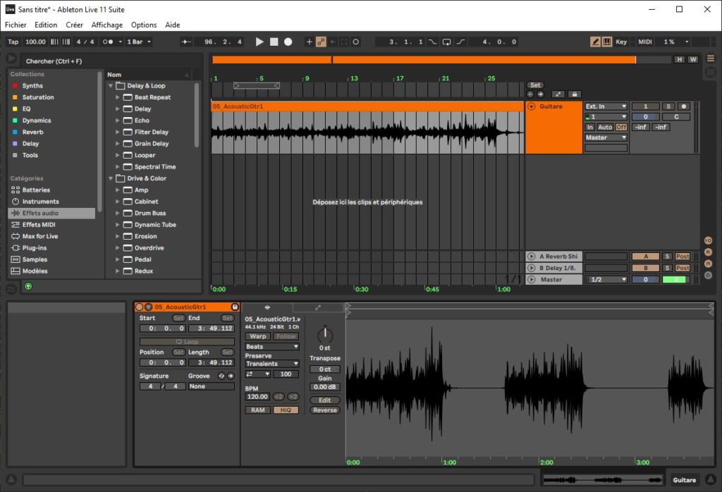This screenshot has width=722, height=492.
Task: Activate Draw Mode with the pencil icon
Action: click(x=595, y=41)
